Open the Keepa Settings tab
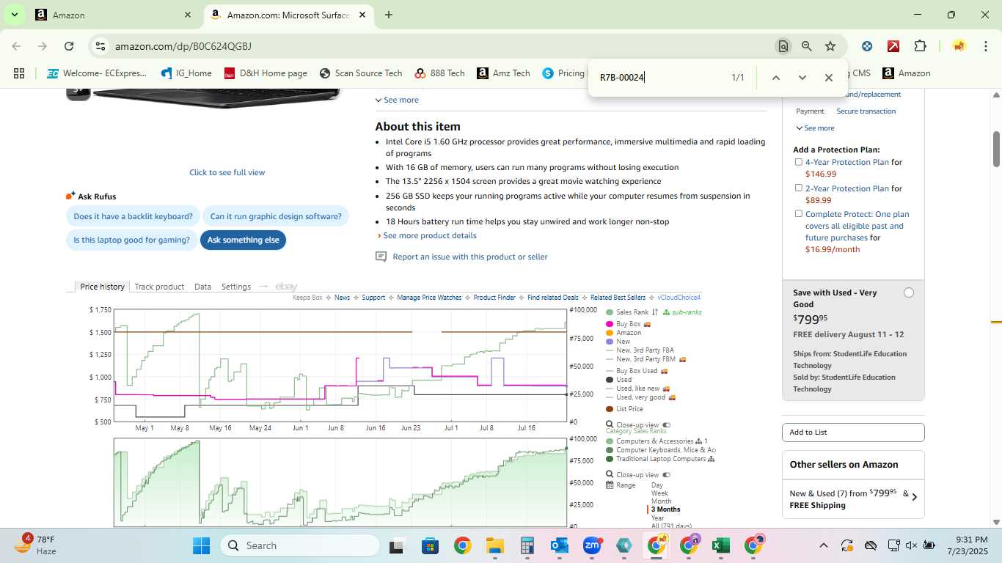 [236, 287]
